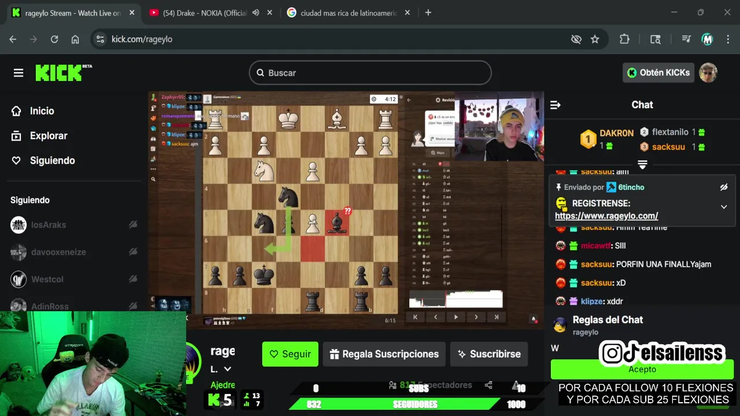Open the rageylo.com pinned link
The height and width of the screenshot is (416, 740).
tap(606, 216)
